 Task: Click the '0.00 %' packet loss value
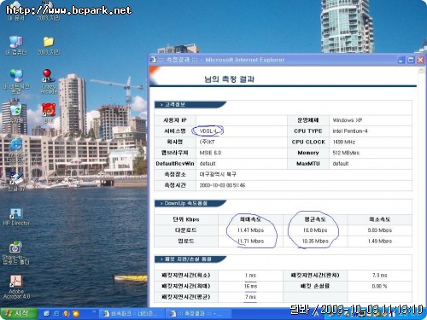[379, 286]
